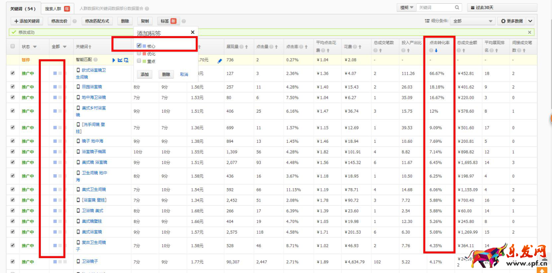Dismiss the 修改成功 notification bar
Screen dimensions: 552x273
tap(530, 32)
